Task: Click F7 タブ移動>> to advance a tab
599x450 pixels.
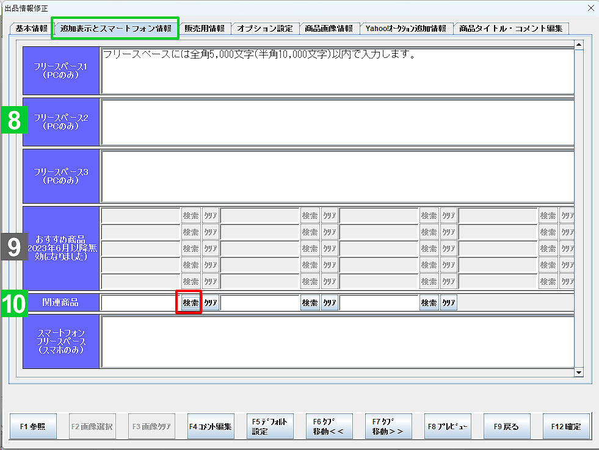Action: tap(388, 426)
